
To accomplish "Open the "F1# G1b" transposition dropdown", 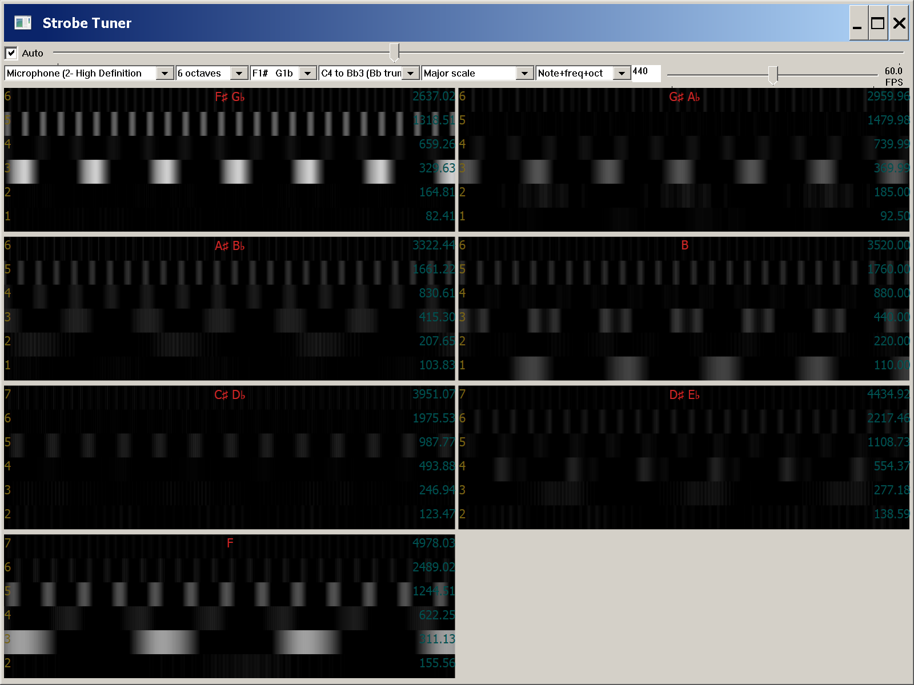I will click(x=307, y=73).
